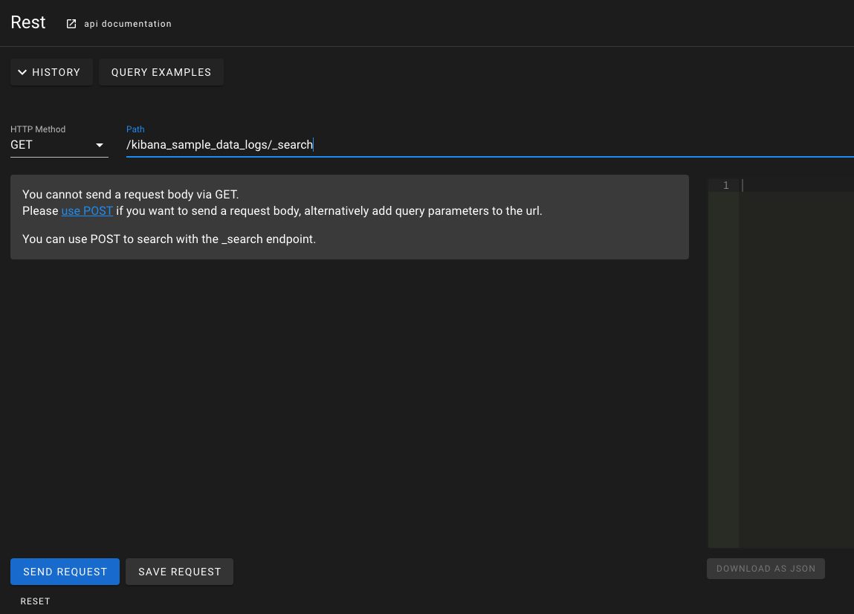Viewport: 854px width, 614px height.
Task: Open the api documentation external link icon
Action: pos(71,24)
